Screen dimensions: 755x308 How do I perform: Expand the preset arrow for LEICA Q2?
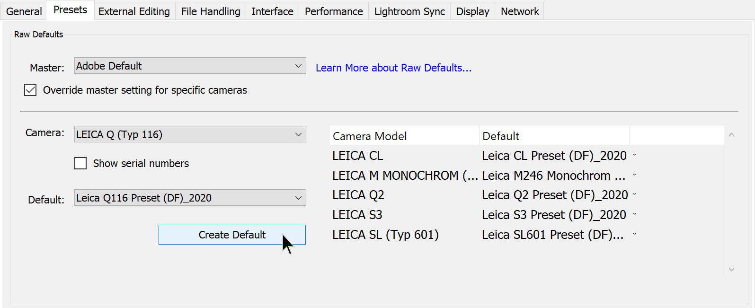tap(634, 194)
